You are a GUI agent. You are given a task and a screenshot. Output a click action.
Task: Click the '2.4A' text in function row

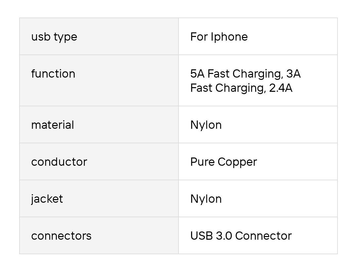coord(281,88)
